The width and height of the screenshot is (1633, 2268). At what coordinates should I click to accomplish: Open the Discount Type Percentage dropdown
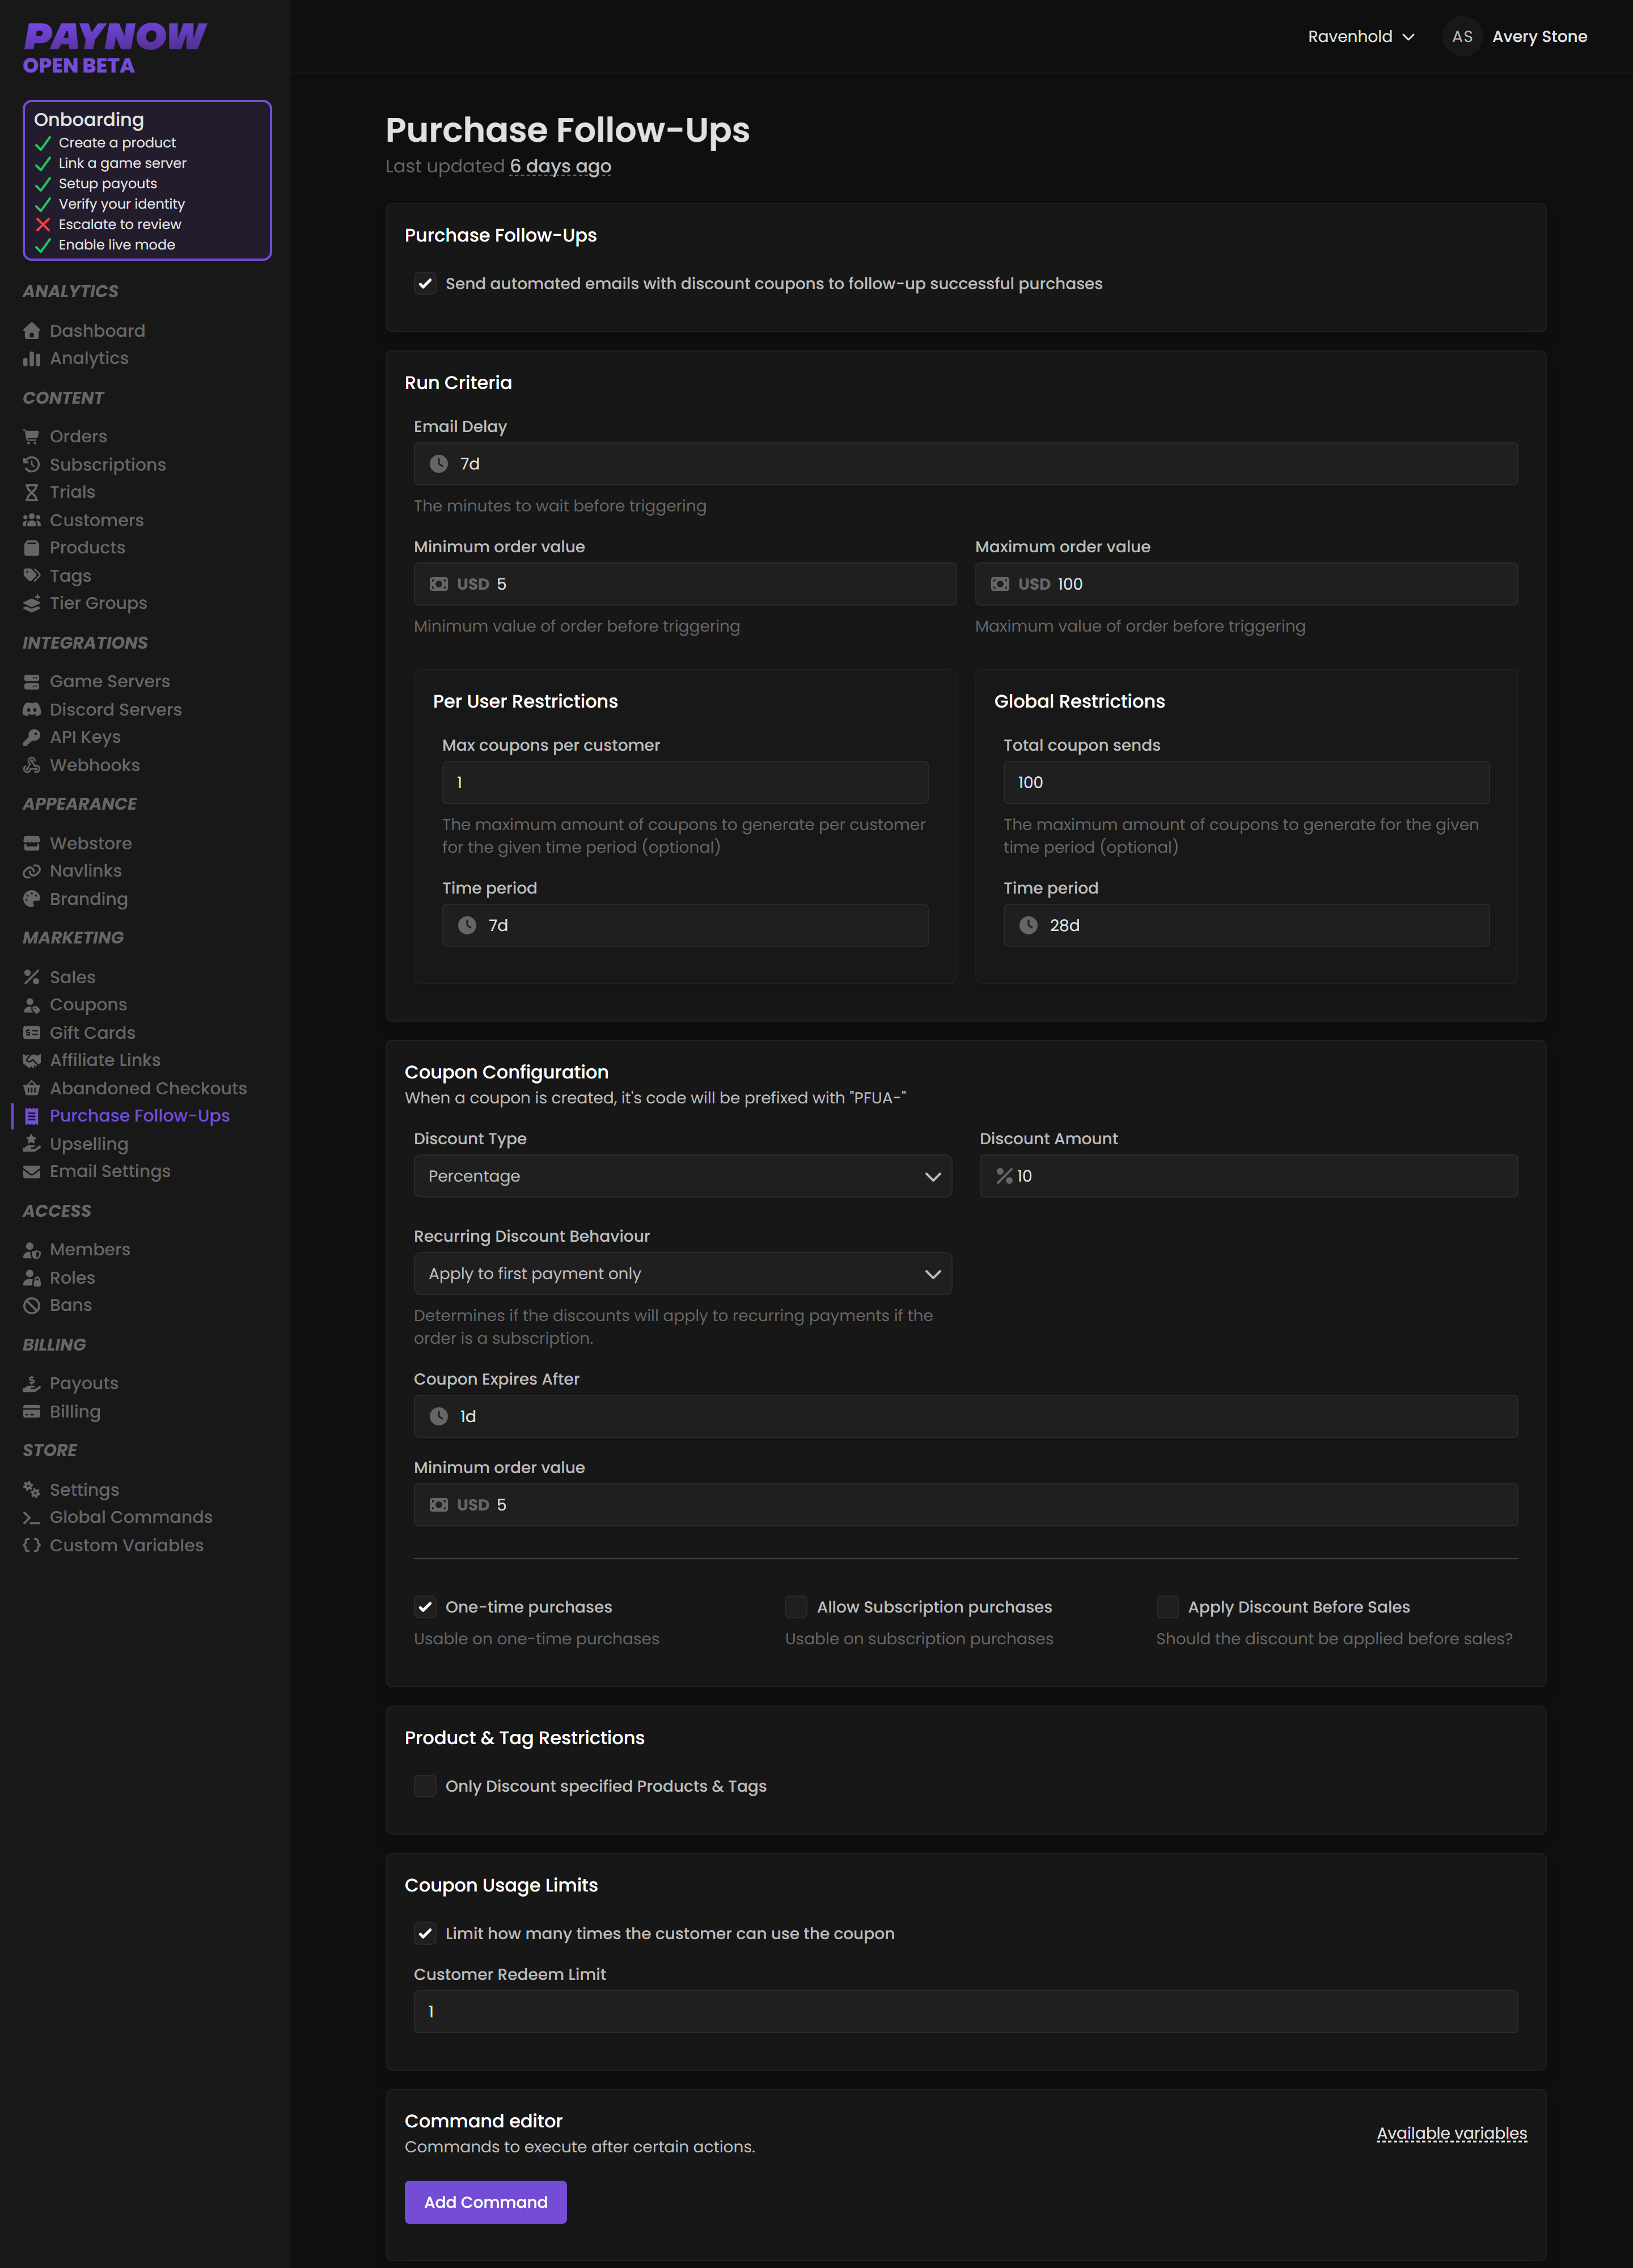(x=683, y=1176)
